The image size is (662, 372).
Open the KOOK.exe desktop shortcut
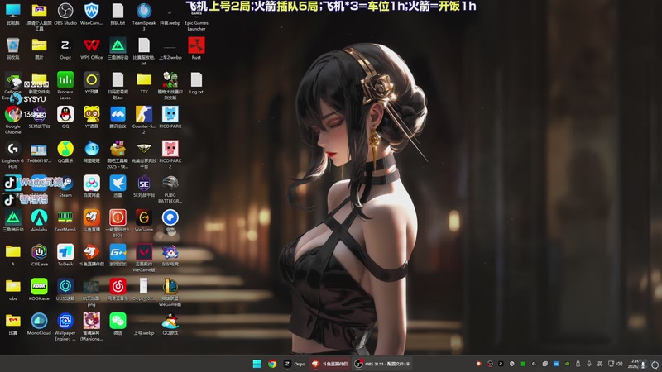click(x=39, y=289)
